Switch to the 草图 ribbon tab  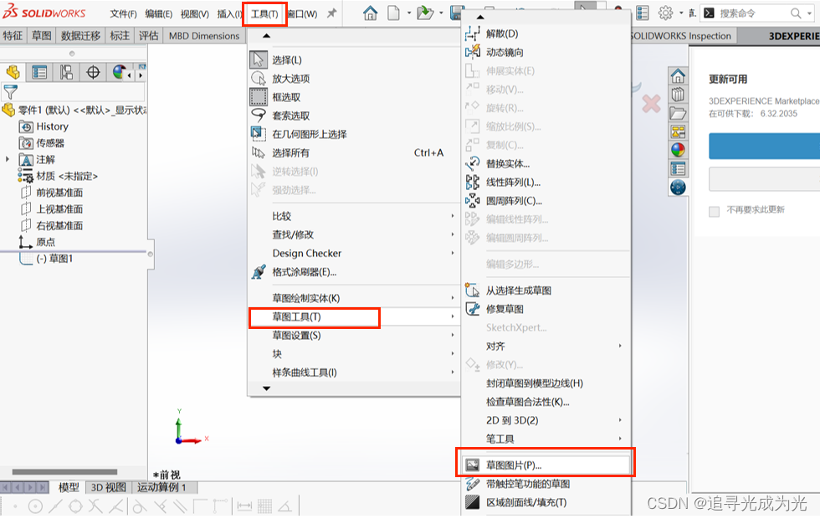point(42,35)
